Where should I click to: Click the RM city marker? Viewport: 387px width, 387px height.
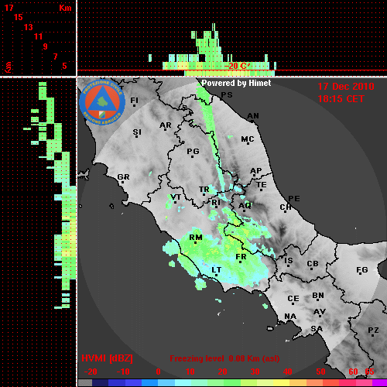195,243
